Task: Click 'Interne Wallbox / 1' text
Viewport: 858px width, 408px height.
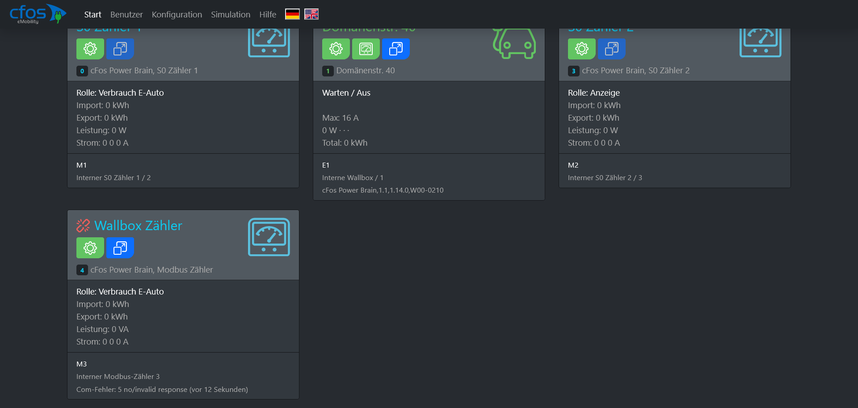Action: coord(353,178)
